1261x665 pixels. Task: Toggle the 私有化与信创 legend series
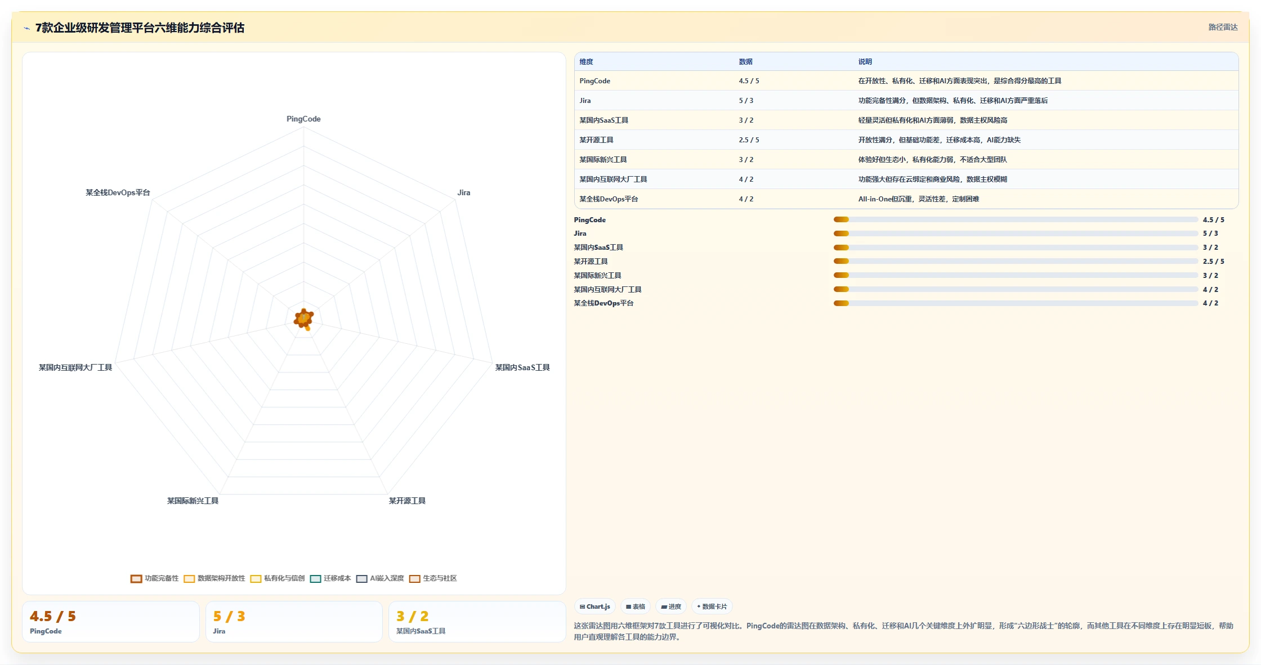(278, 578)
